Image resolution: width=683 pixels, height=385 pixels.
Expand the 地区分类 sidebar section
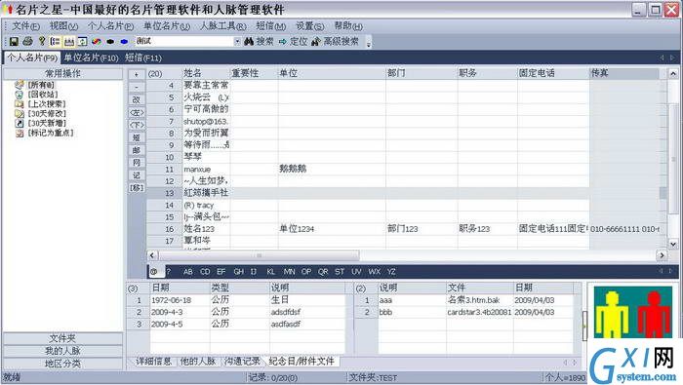click(62, 364)
